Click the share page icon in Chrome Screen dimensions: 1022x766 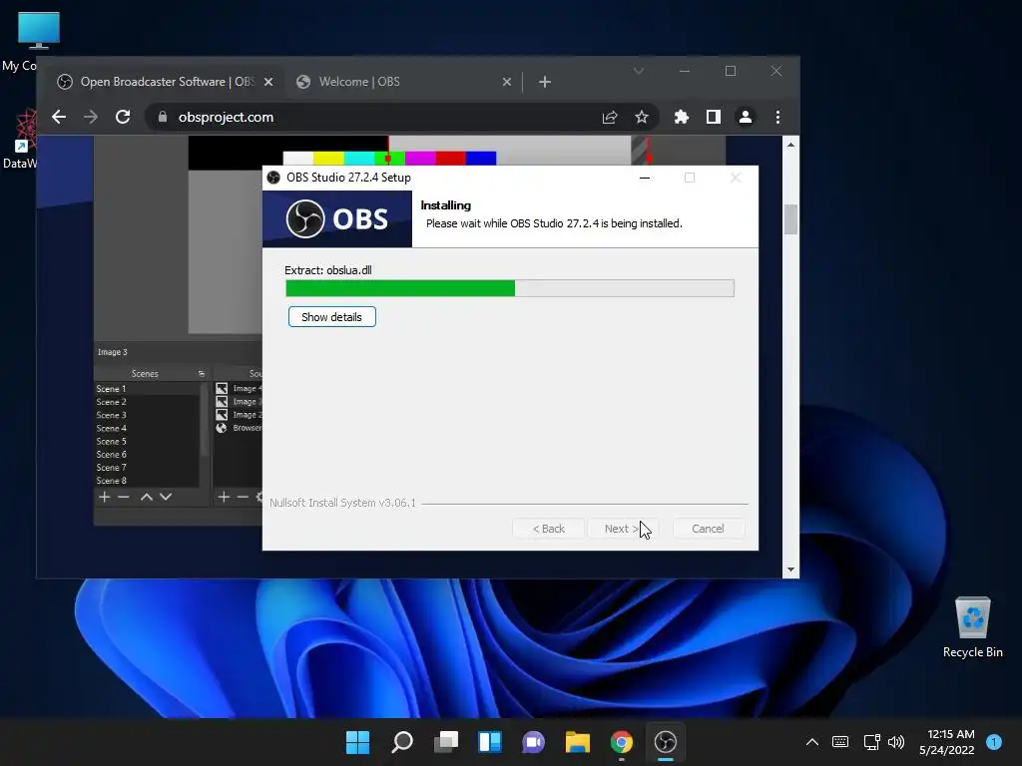610,118
